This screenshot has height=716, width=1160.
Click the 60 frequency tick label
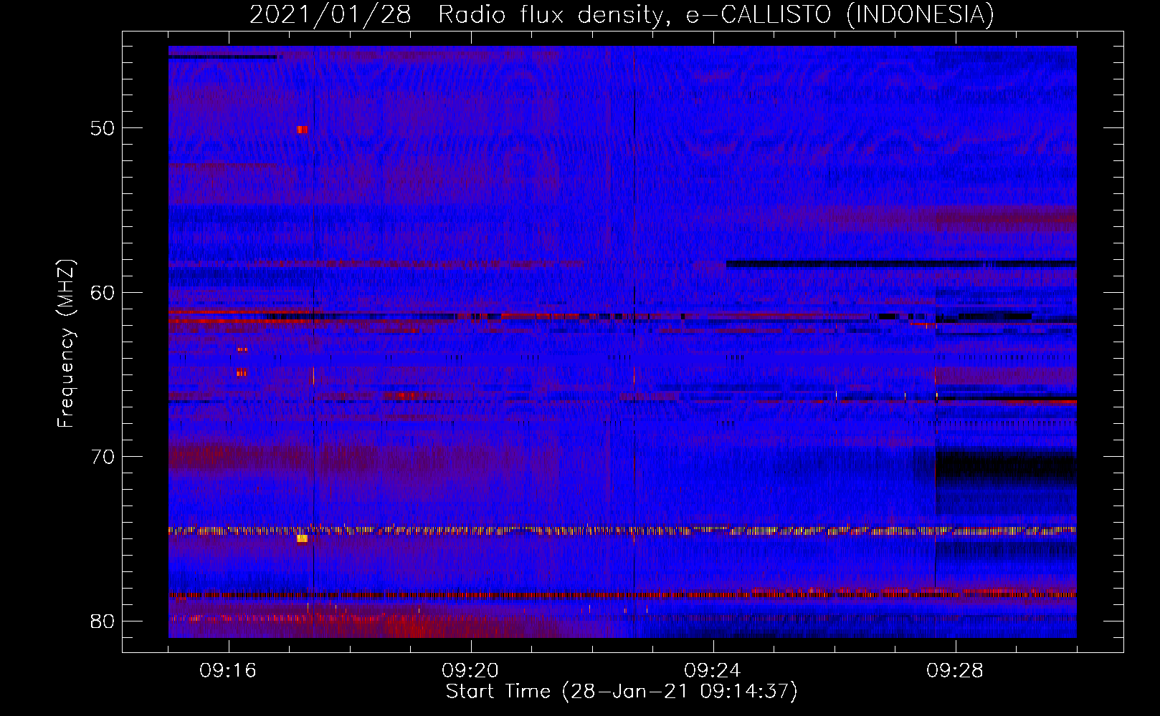103,292
